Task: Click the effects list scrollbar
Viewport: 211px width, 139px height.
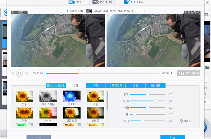Action: coord(107,100)
